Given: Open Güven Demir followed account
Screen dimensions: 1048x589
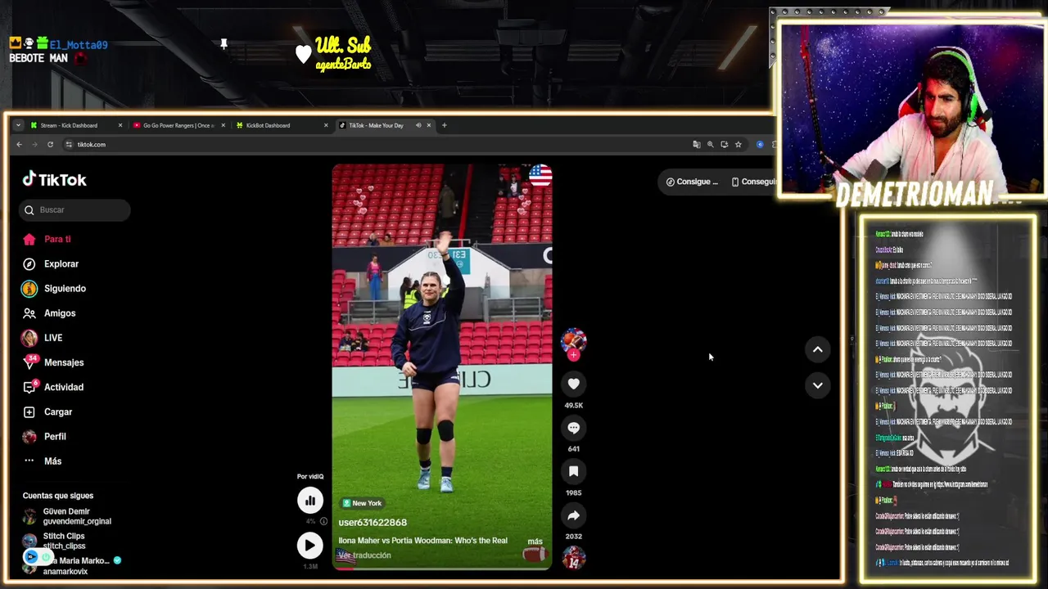Looking at the screenshot, I should 69,516.
